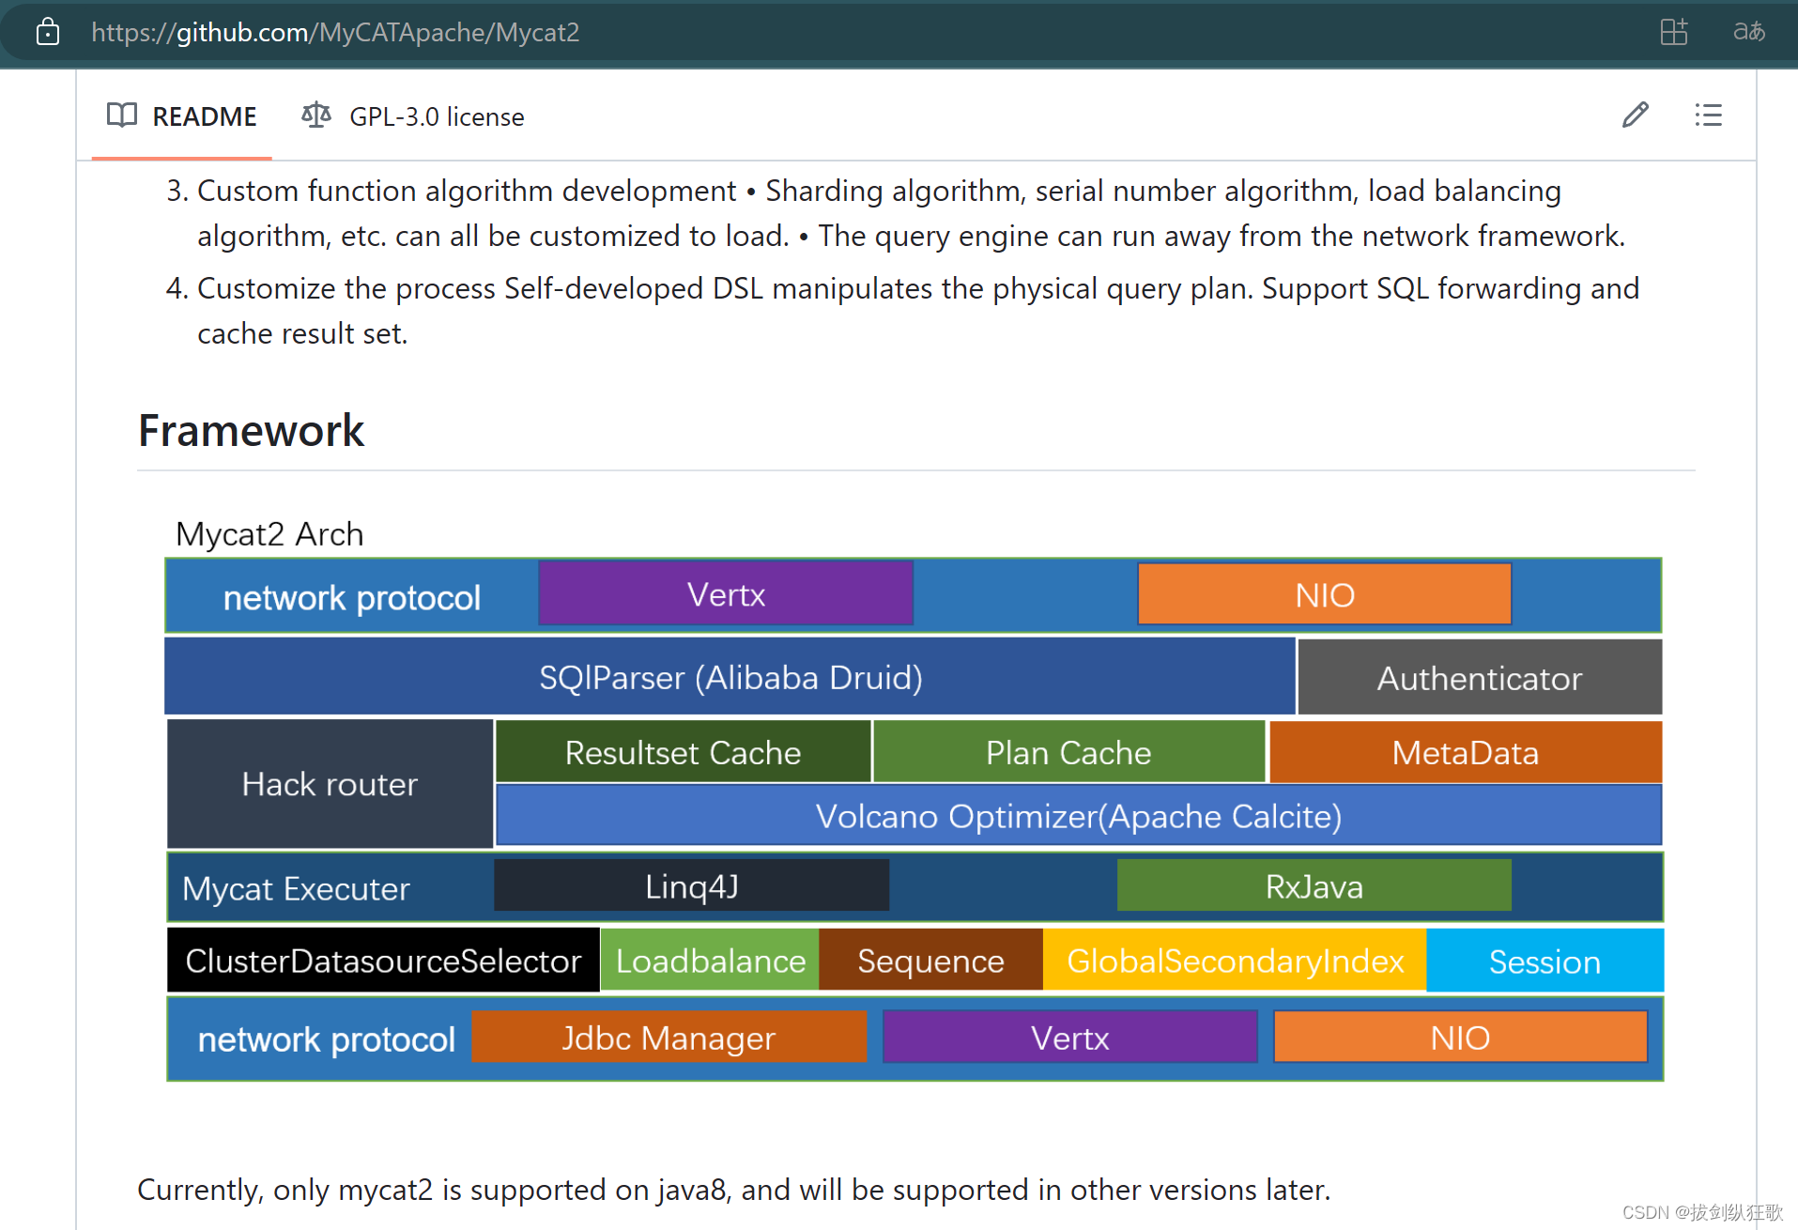
Task: Click the 'Customize the process' list item
Action: [x=918, y=311]
